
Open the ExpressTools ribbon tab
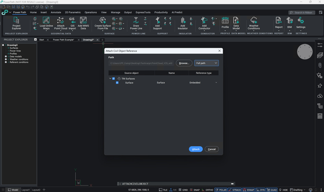click(x=143, y=12)
